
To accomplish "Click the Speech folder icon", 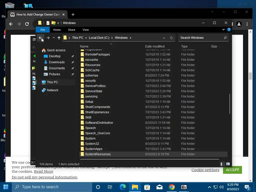I will [x=82, y=128].
